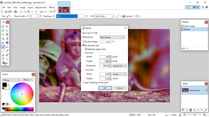Open the Fill Solid Color dropdown
The height and width of the screenshot is (117, 209).
[104, 16]
